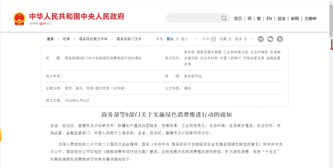Go to 国务院政策文件库 breadcrumb
This screenshot has height=168, width=333.
pyautogui.click(x=93, y=39)
